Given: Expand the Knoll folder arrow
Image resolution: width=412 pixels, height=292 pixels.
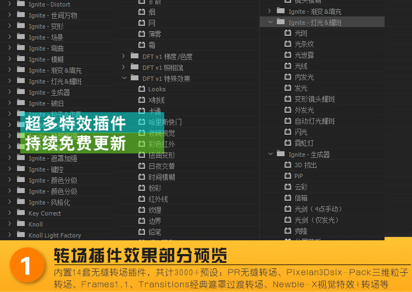Looking at the screenshot, I should [x=10, y=224].
